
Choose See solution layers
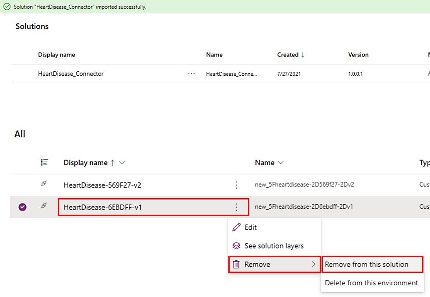[x=275, y=246]
